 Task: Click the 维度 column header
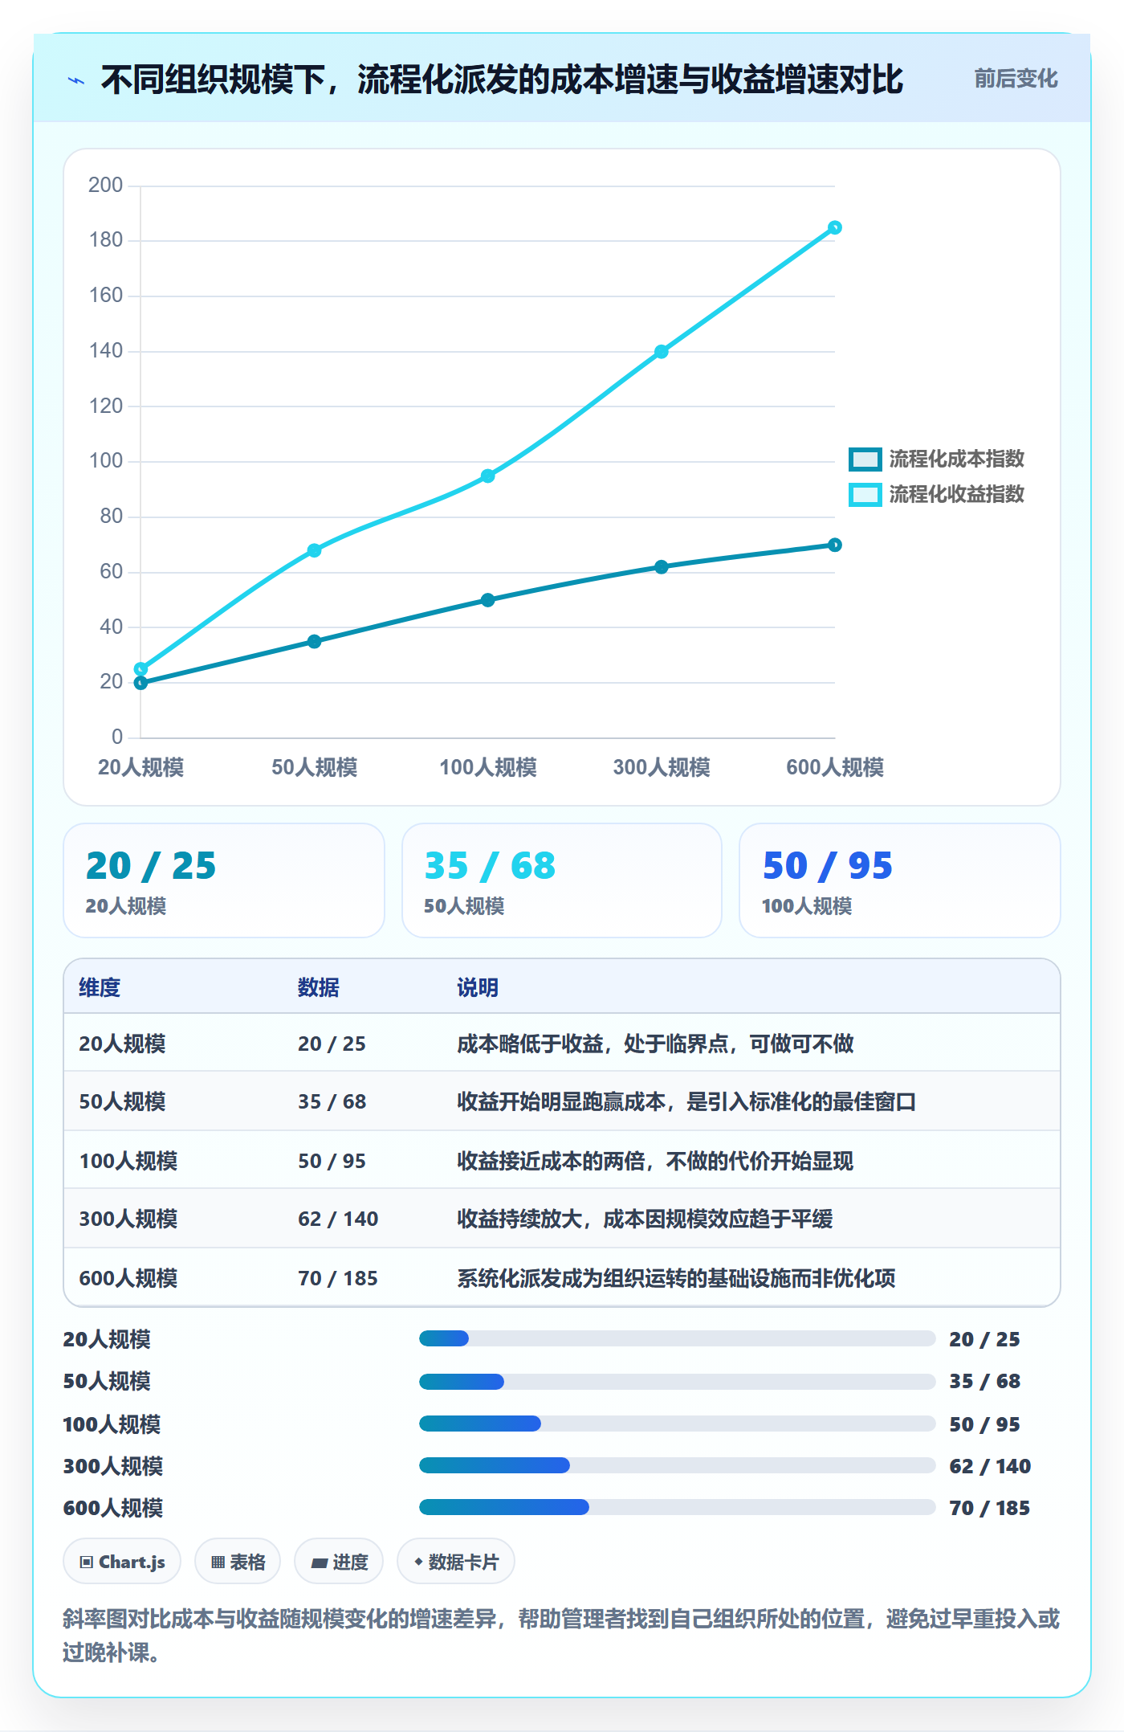[100, 987]
